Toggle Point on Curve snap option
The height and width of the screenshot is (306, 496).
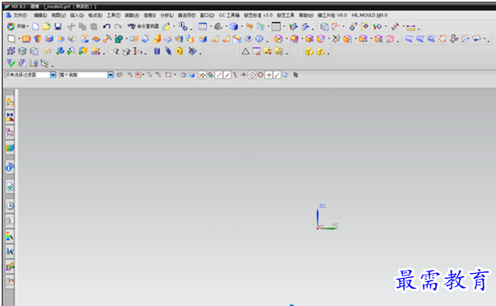[x=277, y=75]
